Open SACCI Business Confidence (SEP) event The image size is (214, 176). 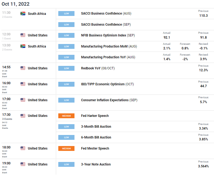[106, 25]
